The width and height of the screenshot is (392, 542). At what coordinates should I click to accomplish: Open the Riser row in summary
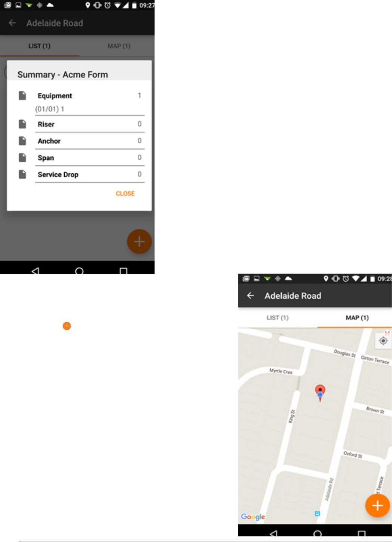[90, 124]
